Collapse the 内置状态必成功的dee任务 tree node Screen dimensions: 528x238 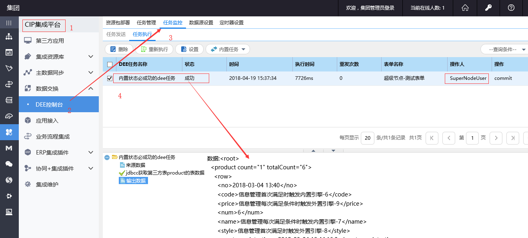point(107,157)
